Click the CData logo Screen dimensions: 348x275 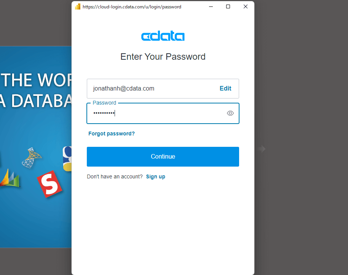tap(163, 36)
